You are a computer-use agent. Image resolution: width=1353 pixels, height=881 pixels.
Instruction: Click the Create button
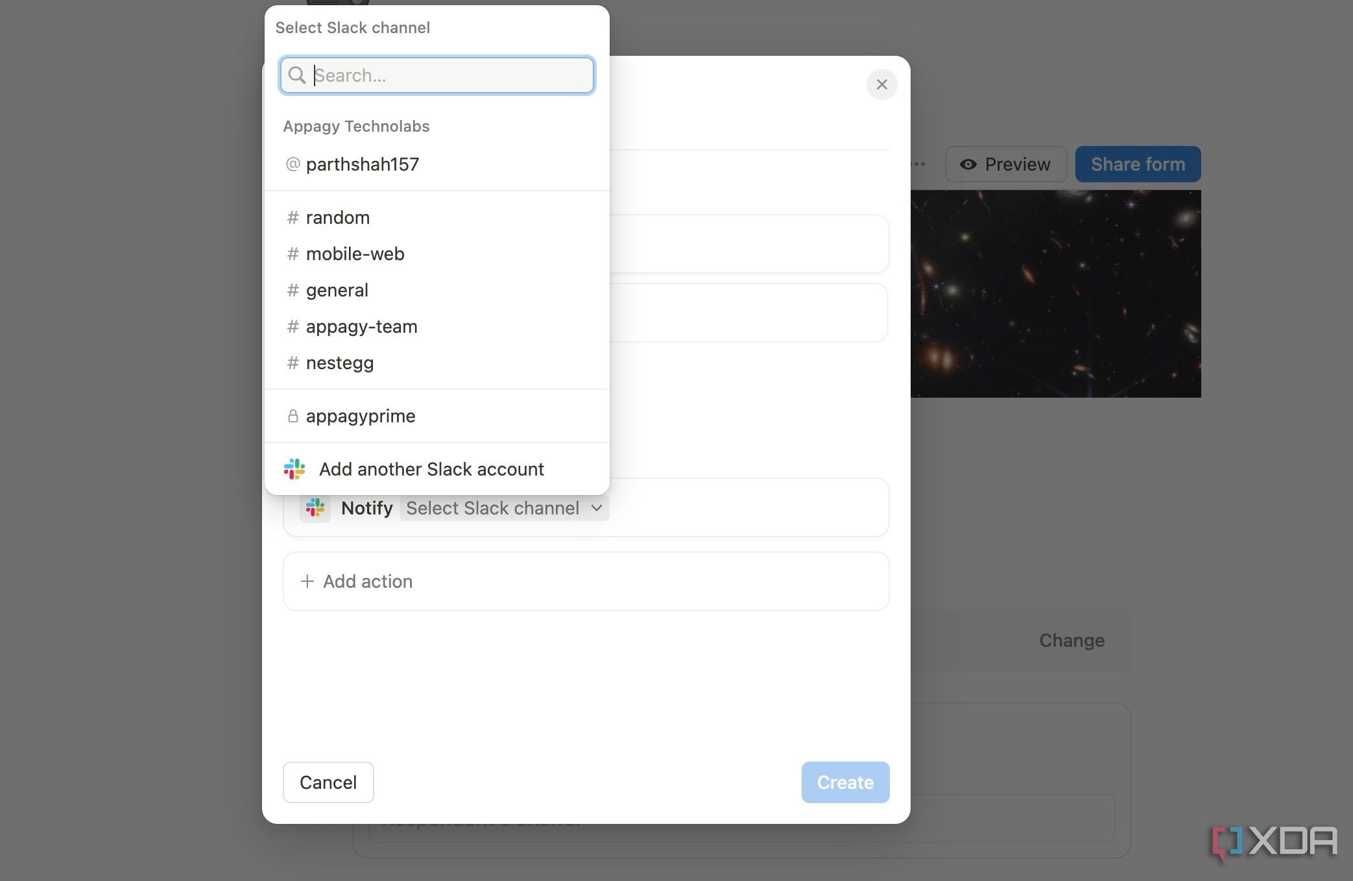coord(845,782)
